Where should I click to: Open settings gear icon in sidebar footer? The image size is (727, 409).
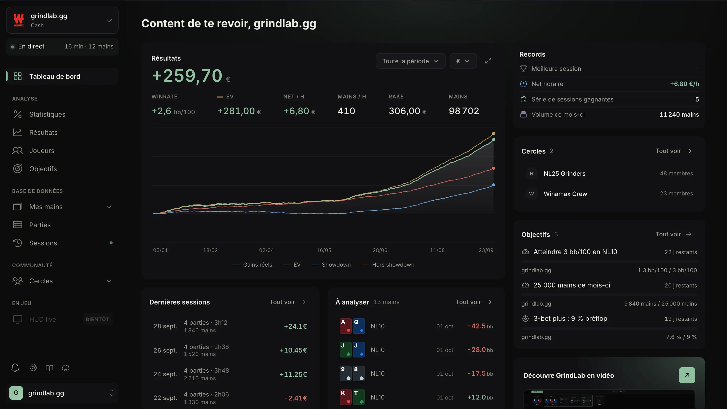pyautogui.click(x=33, y=368)
